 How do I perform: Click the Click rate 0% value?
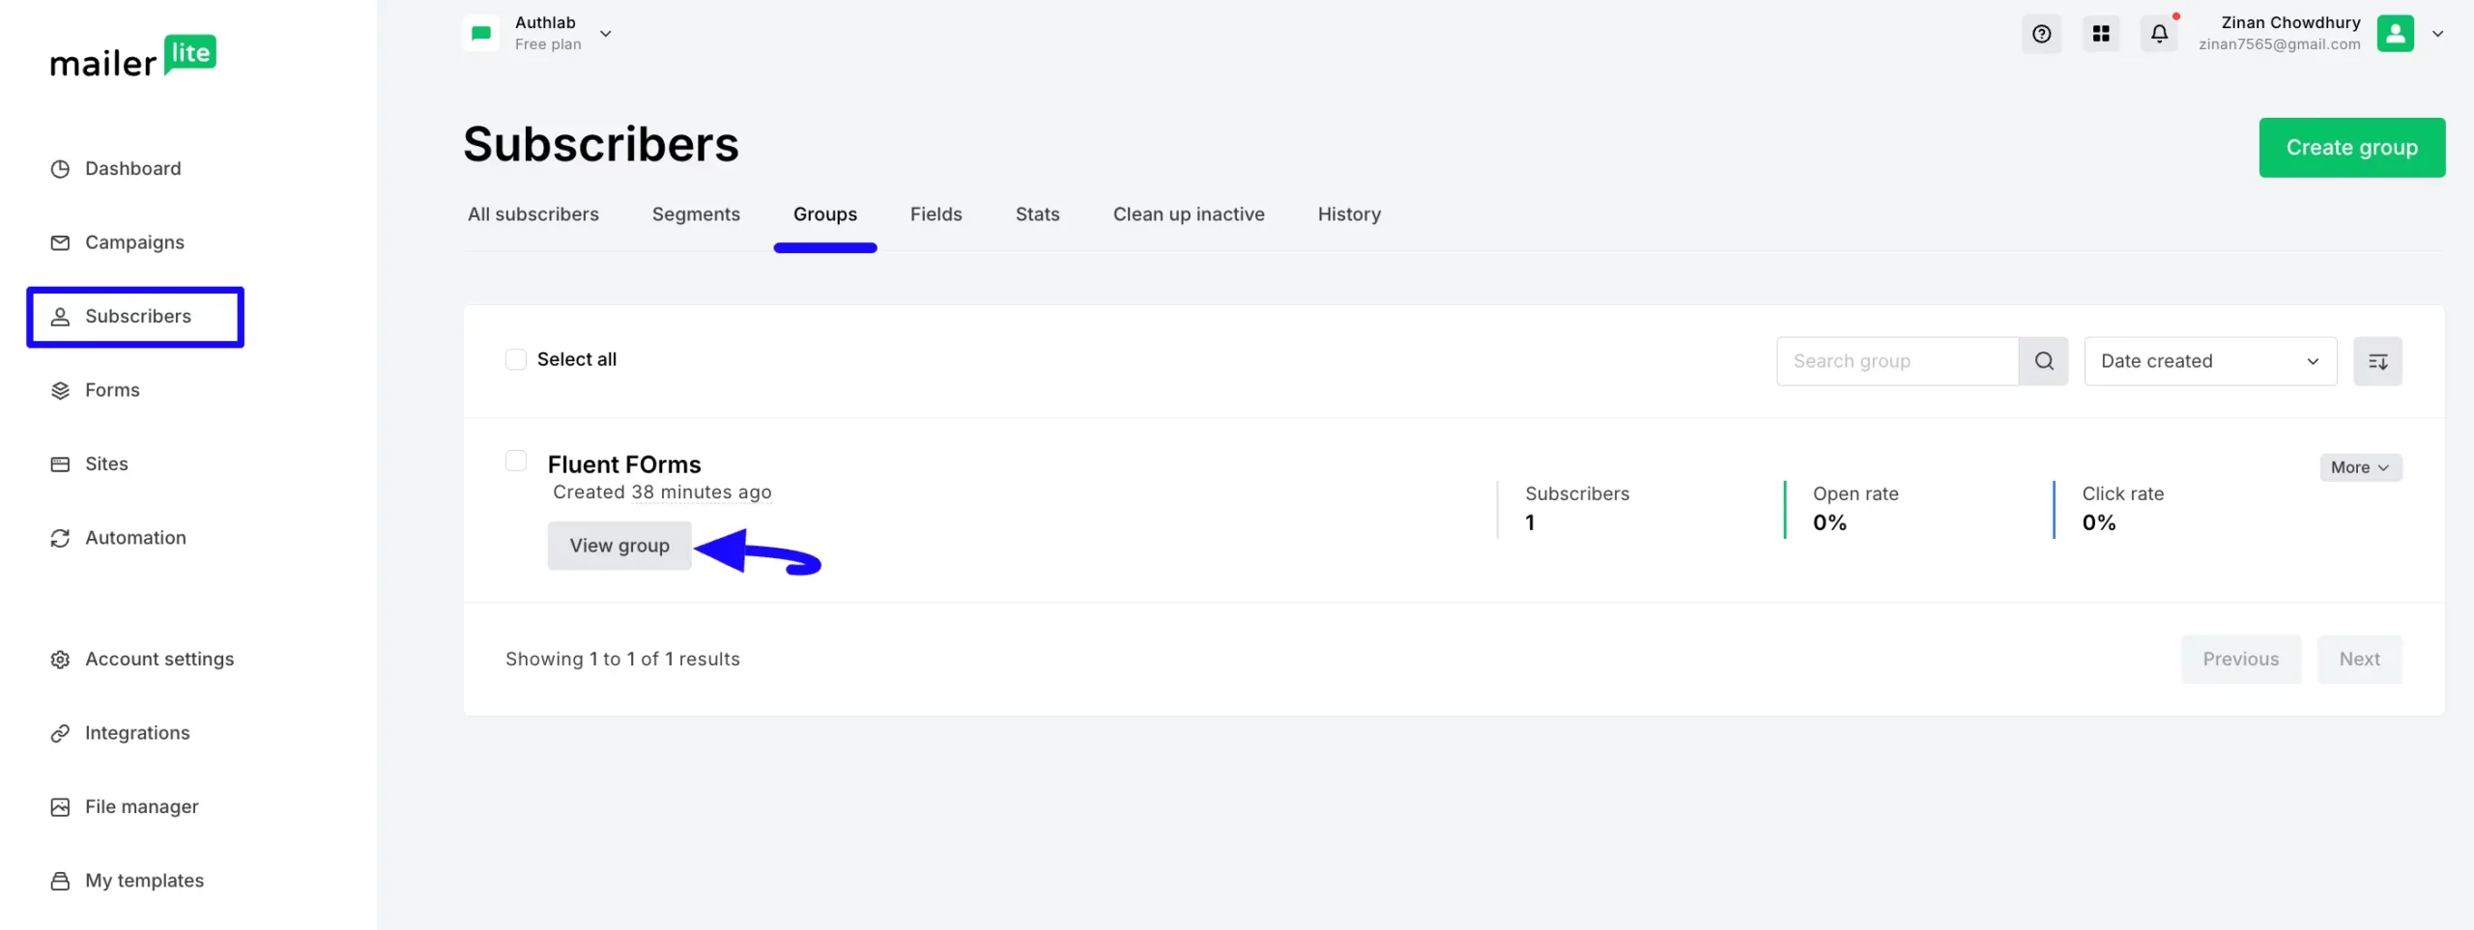[x=2099, y=523]
